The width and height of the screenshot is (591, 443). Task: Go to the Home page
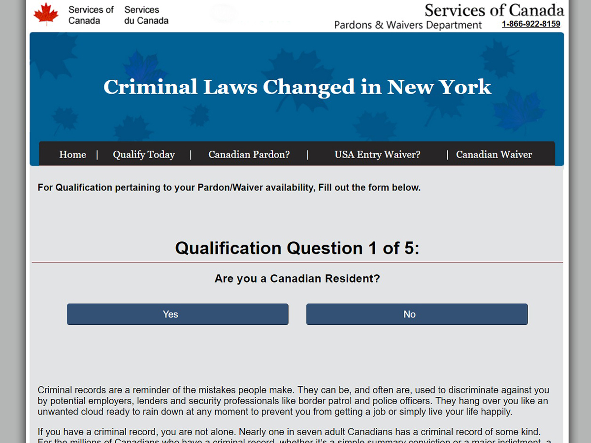click(73, 155)
